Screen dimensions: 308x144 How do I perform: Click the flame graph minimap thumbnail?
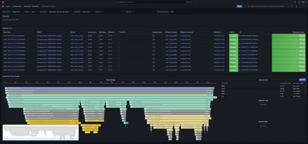point(41,132)
